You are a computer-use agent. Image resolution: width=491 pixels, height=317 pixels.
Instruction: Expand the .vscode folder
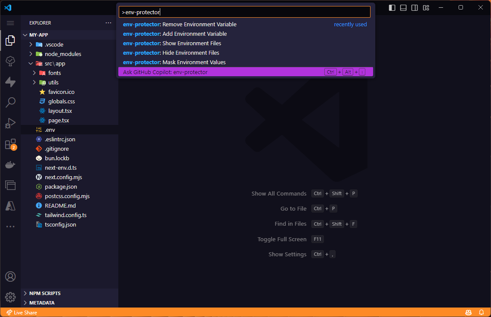pyautogui.click(x=70, y=44)
